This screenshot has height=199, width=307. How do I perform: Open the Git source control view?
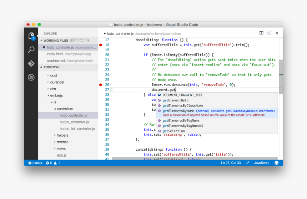(31, 63)
